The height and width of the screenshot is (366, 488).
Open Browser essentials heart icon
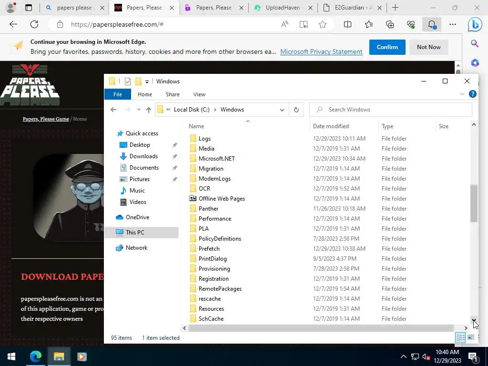(411, 24)
